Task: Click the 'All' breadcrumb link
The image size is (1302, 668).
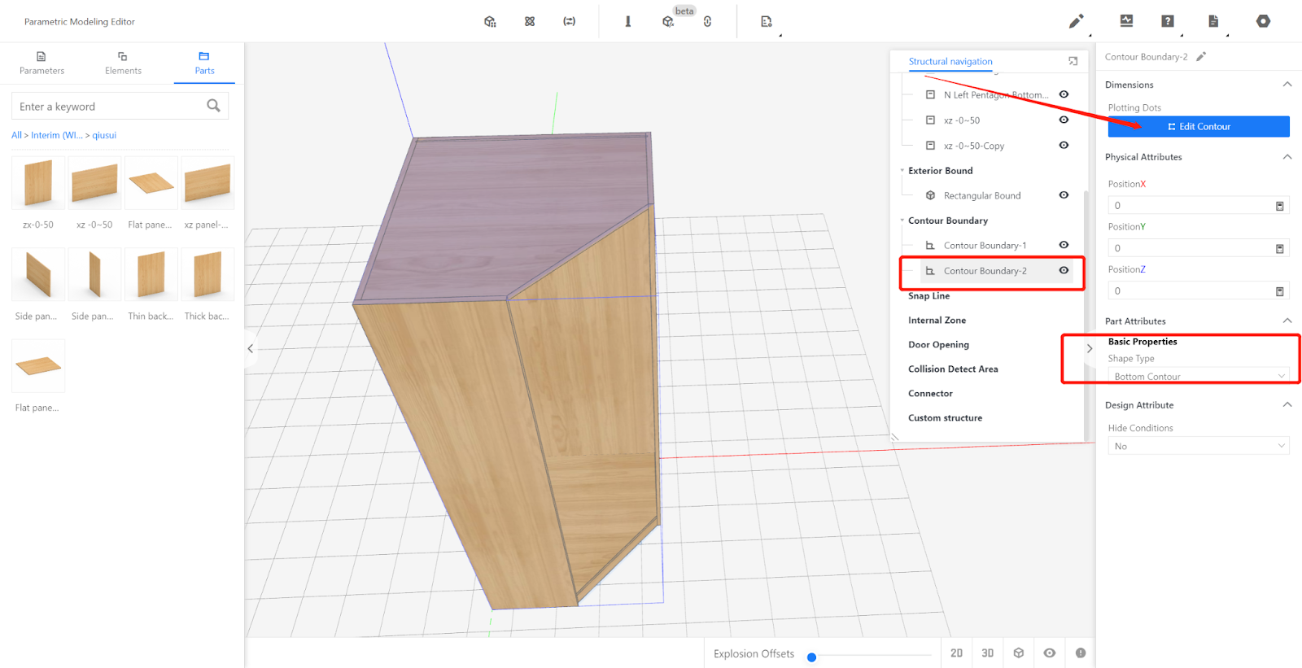Action: pos(16,135)
